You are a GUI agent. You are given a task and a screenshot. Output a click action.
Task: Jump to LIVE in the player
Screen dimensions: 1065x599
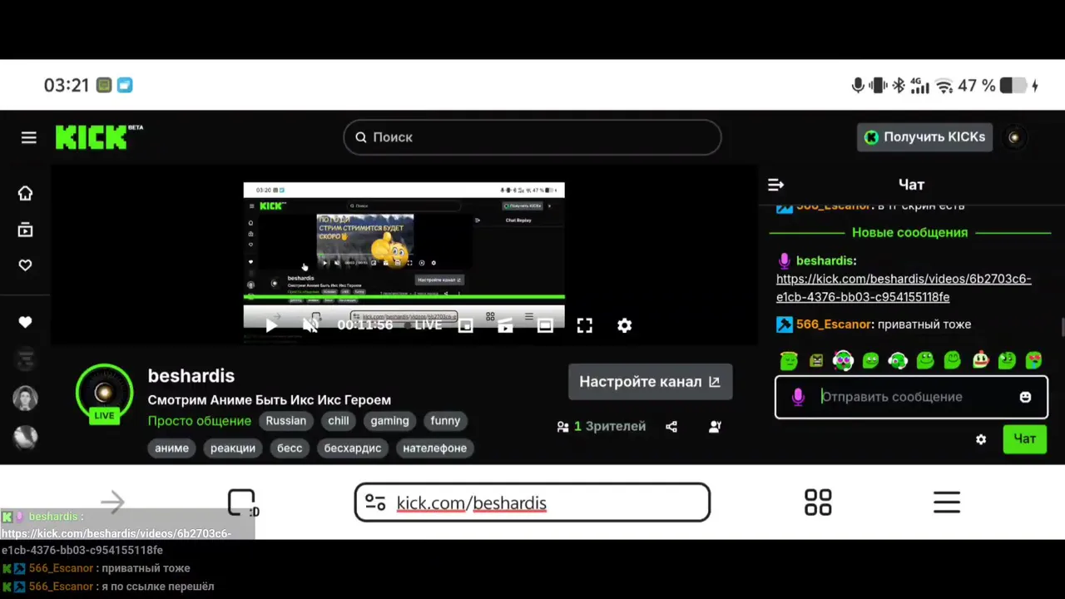pyautogui.click(x=428, y=325)
